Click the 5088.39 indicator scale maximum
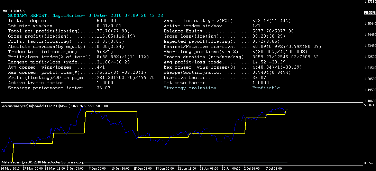Viewport: 376px width, 171px height. 369,105
